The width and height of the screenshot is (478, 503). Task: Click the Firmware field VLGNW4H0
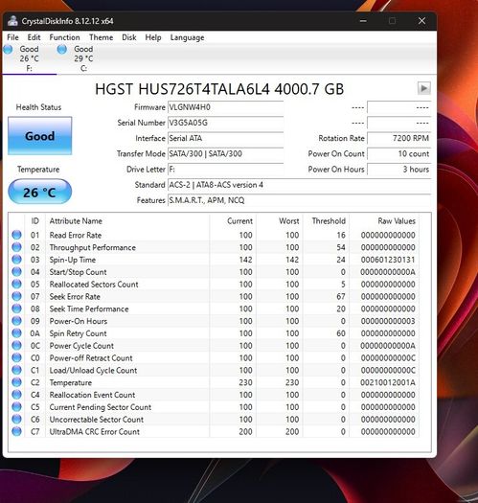(225, 107)
